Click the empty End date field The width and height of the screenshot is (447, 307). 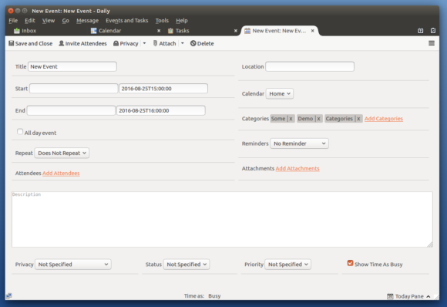(71, 110)
